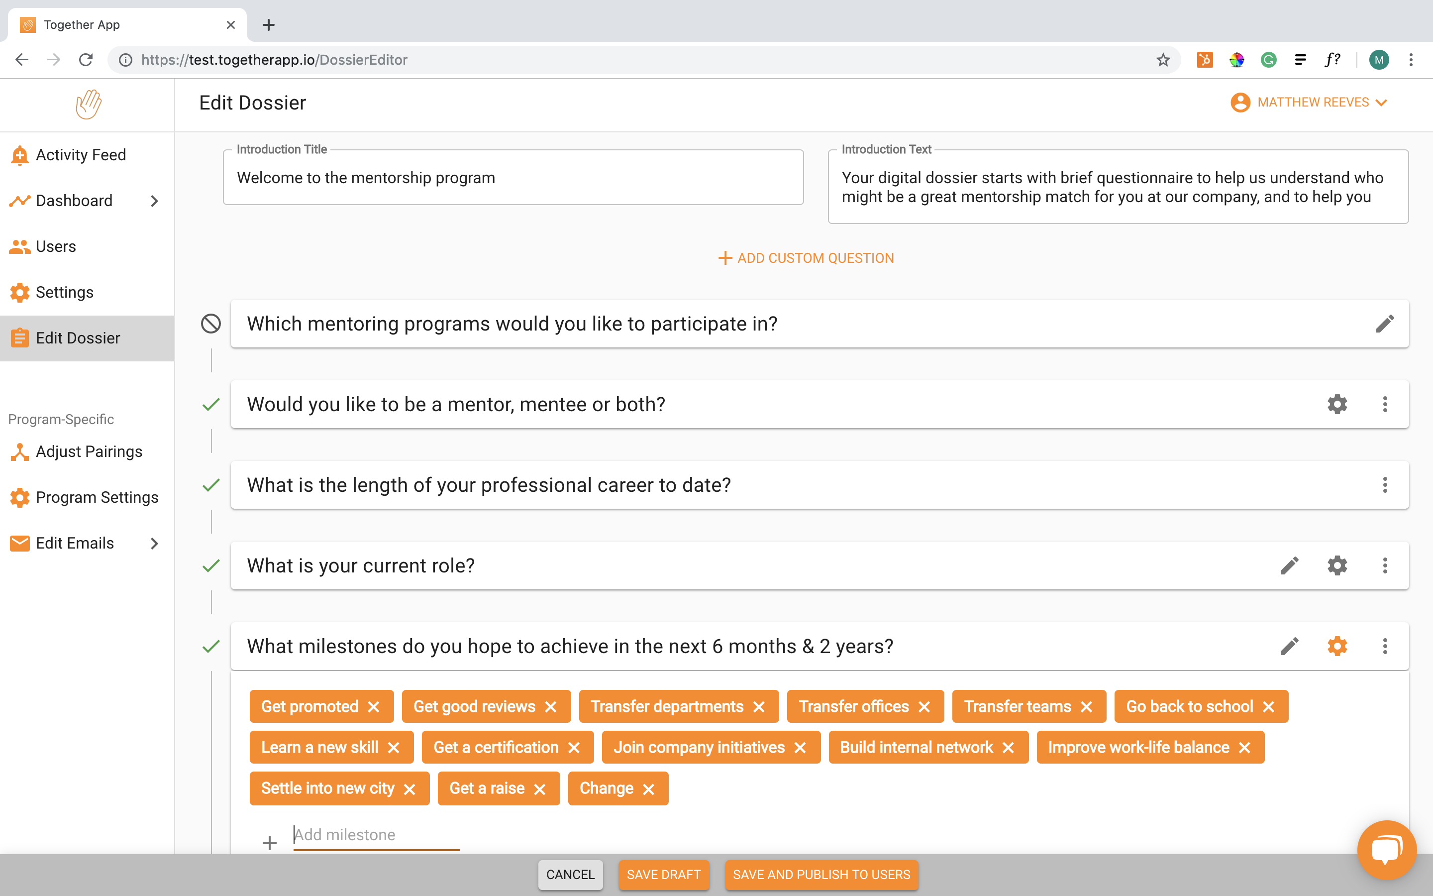The image size is (1433, 896).
Task: Open gear settings for mentor, mentee question
Action: (x=1337, y=404)
